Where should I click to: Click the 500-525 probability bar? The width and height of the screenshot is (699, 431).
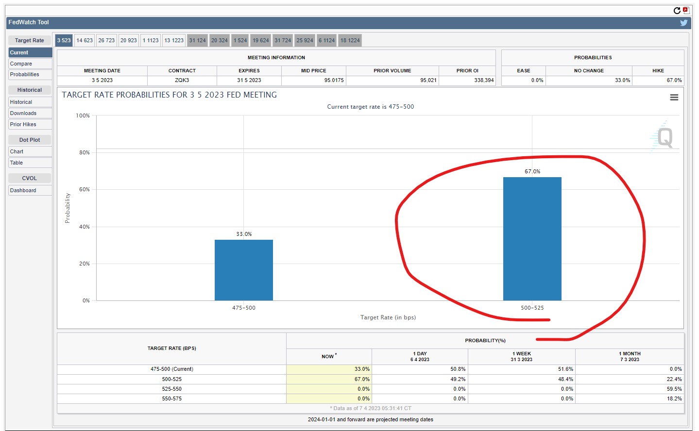pos(532,239)
